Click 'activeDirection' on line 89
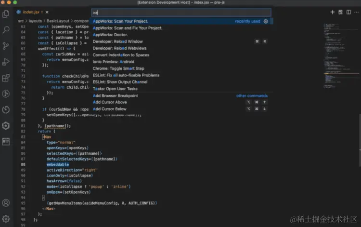 [64, 170]
